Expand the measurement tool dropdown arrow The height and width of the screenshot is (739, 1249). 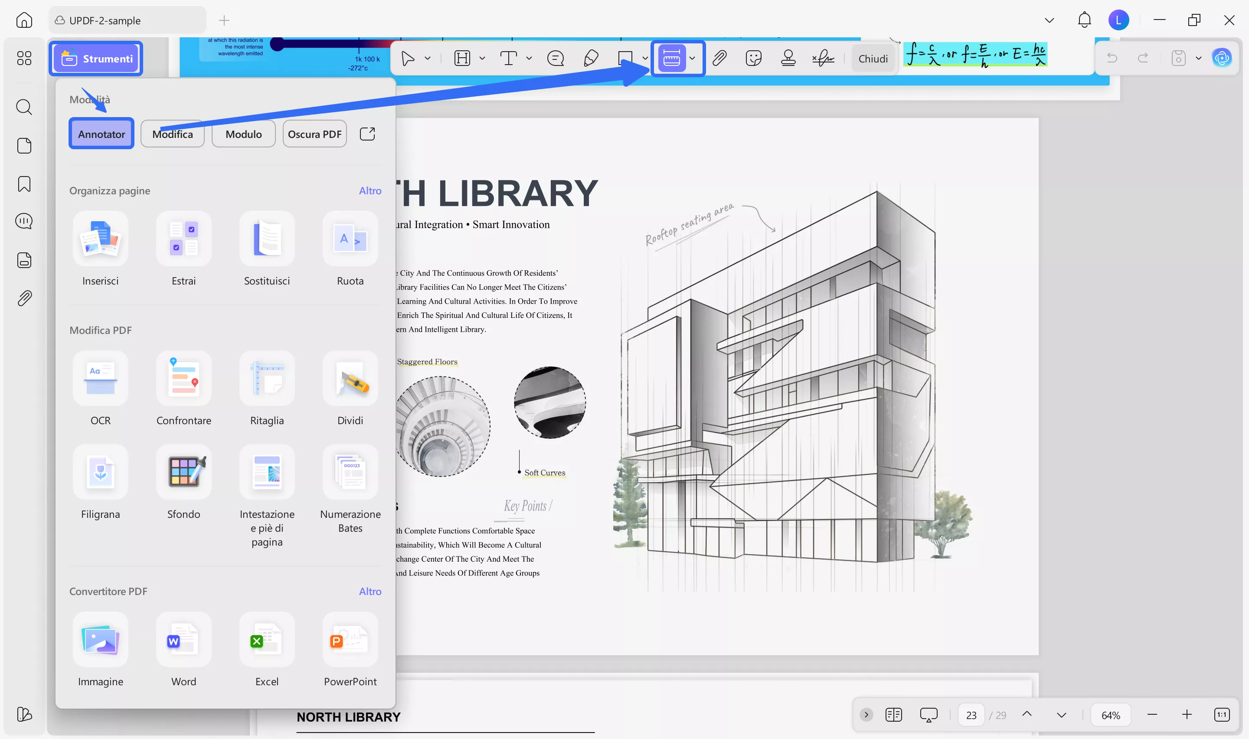692,58
